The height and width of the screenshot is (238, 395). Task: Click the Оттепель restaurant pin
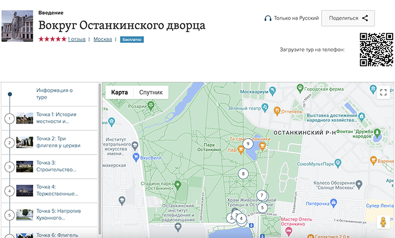tap(277, 111)
